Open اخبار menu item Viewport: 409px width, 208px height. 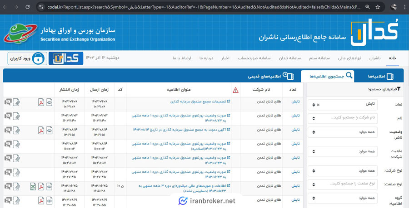[x=225, y=58]
